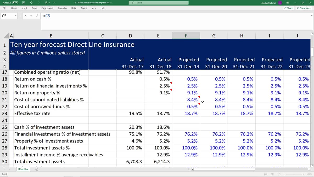314x177 pixels.
Task: Open the Review ribbon tab
Action: coord(84,8)
